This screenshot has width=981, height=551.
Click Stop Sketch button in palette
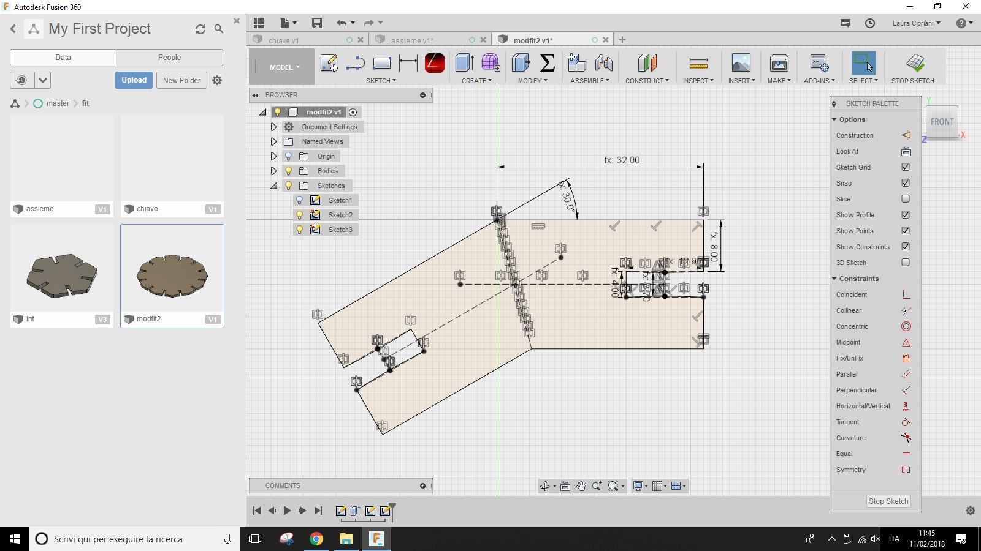[x=888, y=501]
